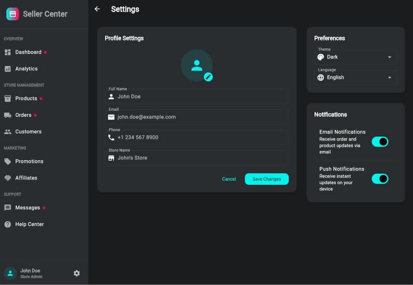The width and height of the screenshot is (413, 285).
Task: Open the Orders menu item
Action: coord(23,115)
